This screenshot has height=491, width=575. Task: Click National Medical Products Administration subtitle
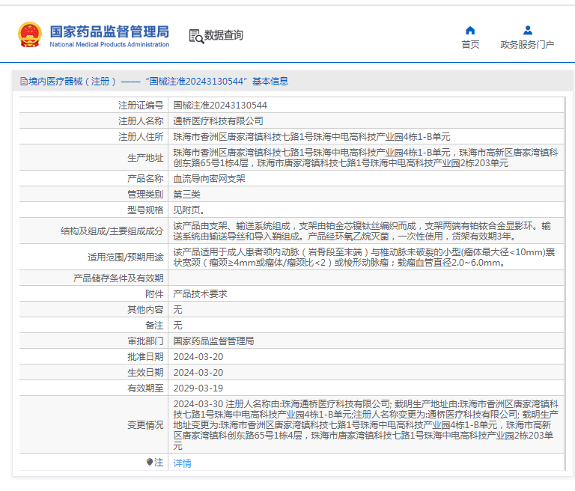(109, 44)
